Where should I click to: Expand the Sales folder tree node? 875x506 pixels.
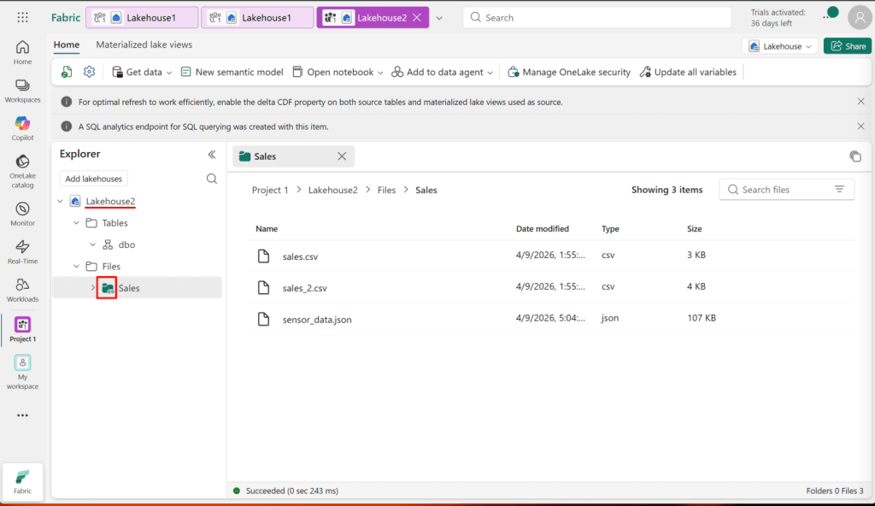[93, 288]
